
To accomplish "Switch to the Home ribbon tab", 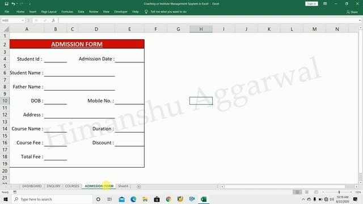I will 20,11.
